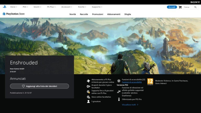The height and width of the screenshot is (113, 201).
Task: Click the optional online play icon
Action: (88, 97)
